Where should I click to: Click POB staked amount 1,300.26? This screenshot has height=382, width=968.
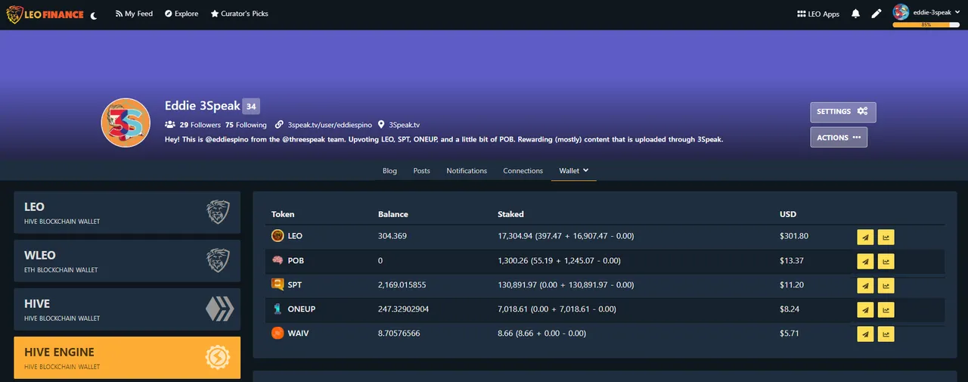point(513,260)
